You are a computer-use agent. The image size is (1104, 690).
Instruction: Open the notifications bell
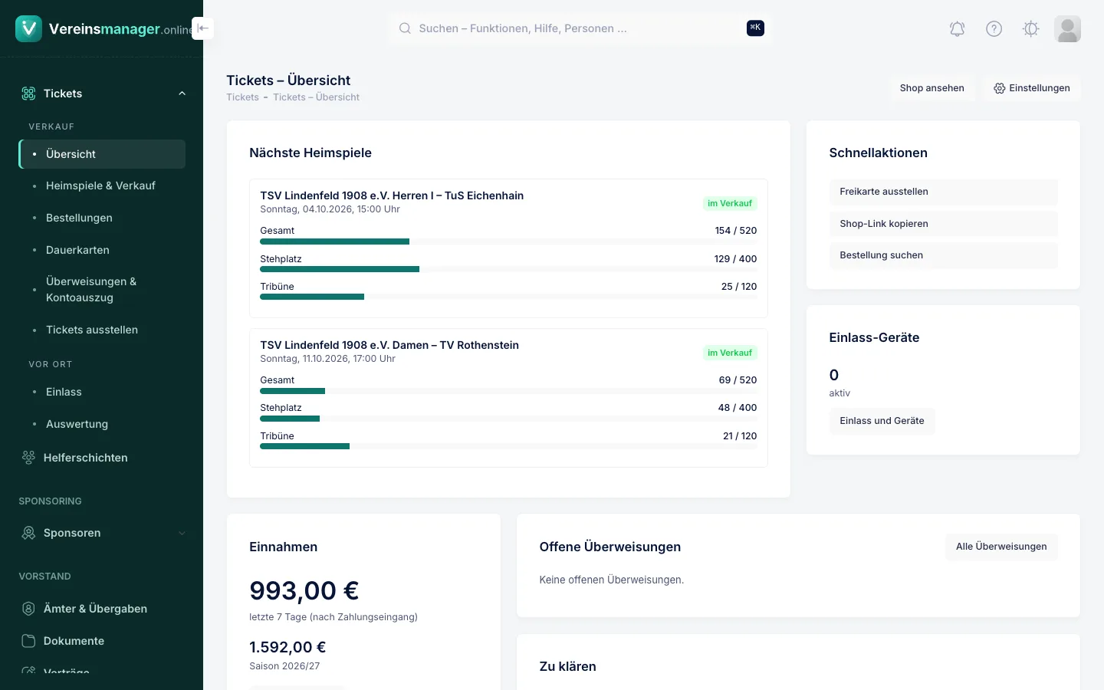click(x=957, y=29)
